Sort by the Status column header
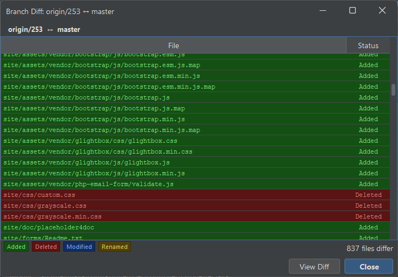Screen dimensions: 398x277 pyautogui.click(x=368, y=45)
